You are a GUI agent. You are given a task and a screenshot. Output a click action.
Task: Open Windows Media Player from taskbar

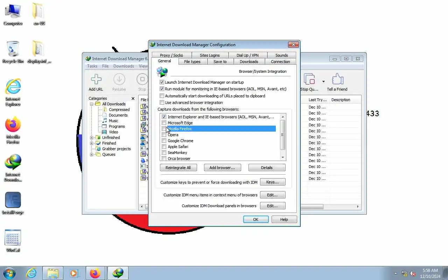click(74, 273)
